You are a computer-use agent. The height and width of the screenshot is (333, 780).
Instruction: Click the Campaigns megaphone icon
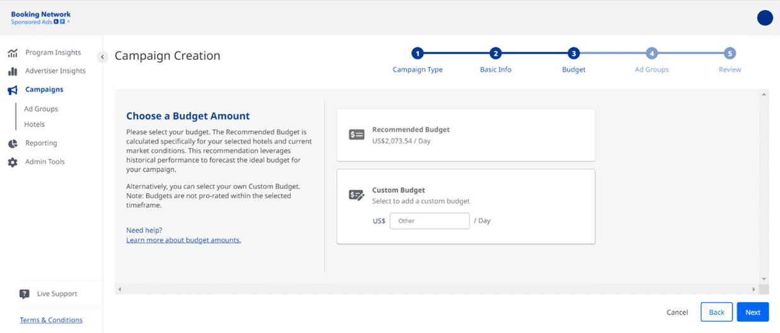click(x=13, y=90)
